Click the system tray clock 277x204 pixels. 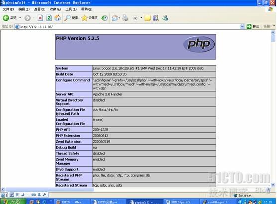point(268,202)
